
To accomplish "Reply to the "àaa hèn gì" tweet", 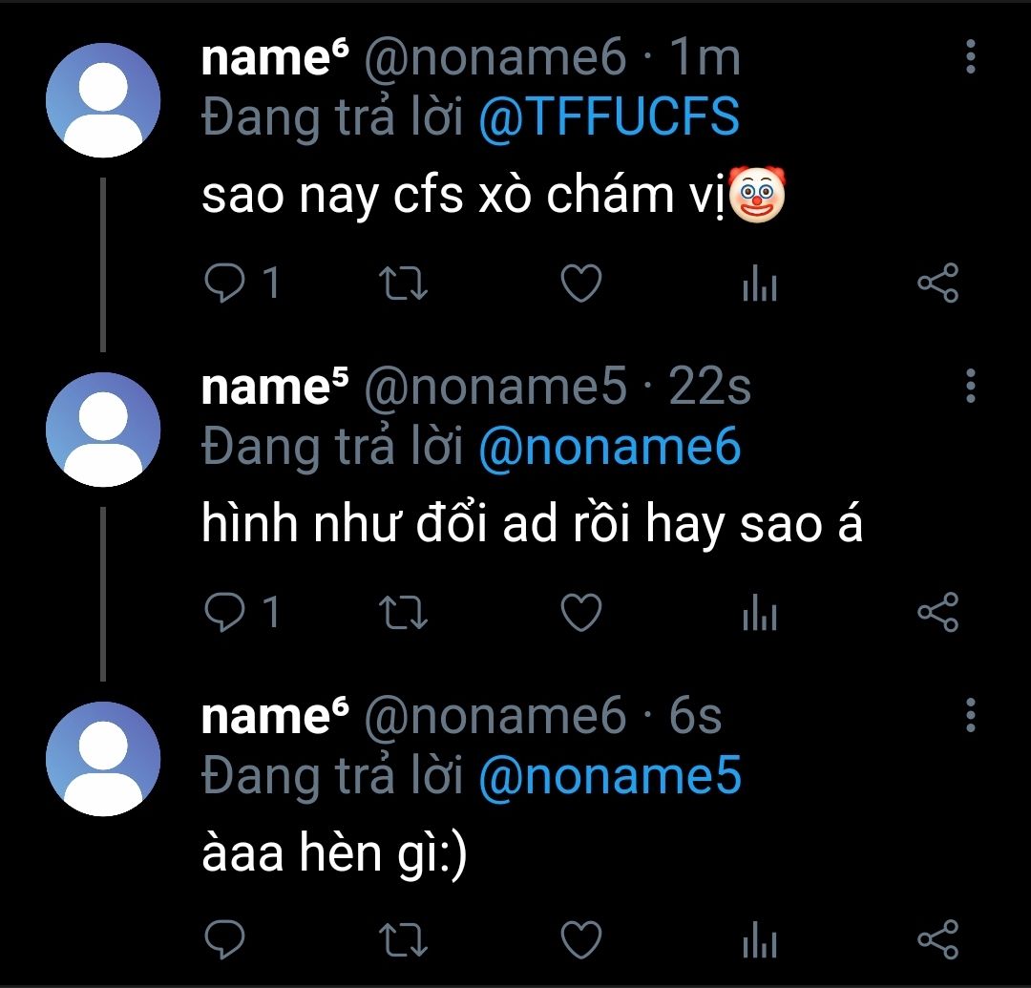I will (x=226, y=940).
